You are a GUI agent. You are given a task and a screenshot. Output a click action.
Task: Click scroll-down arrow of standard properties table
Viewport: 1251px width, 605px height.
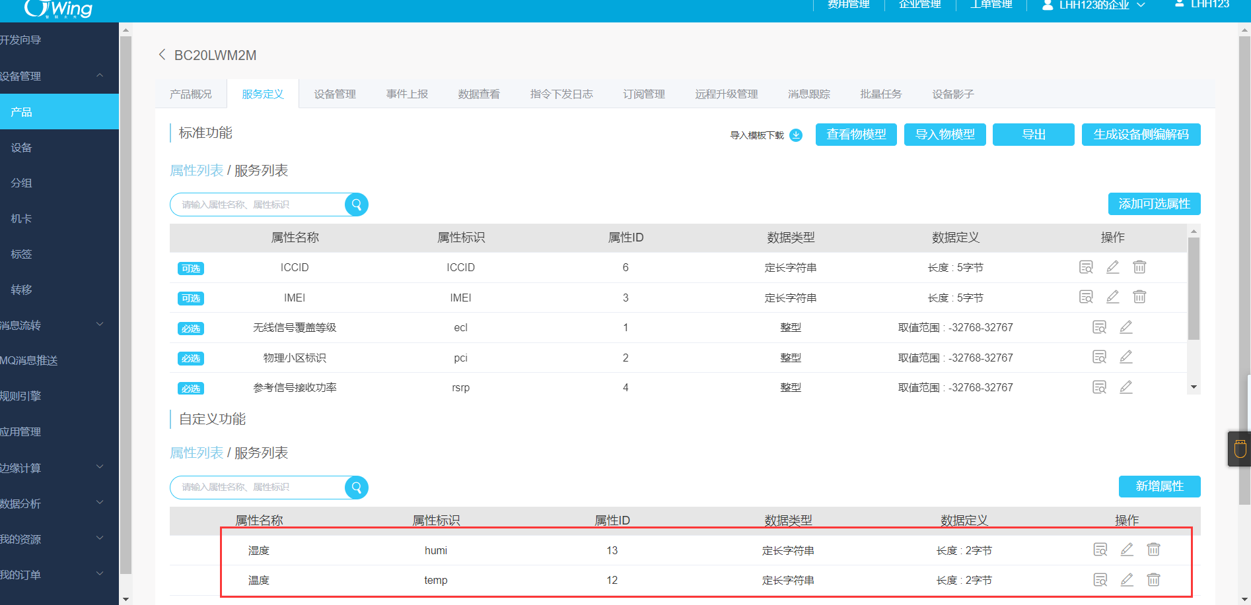pos(1194,387)
